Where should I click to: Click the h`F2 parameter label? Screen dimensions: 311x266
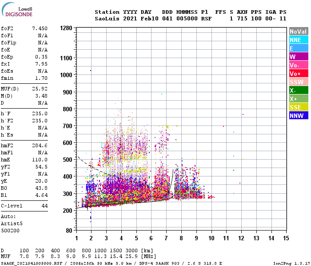(7, 121)
